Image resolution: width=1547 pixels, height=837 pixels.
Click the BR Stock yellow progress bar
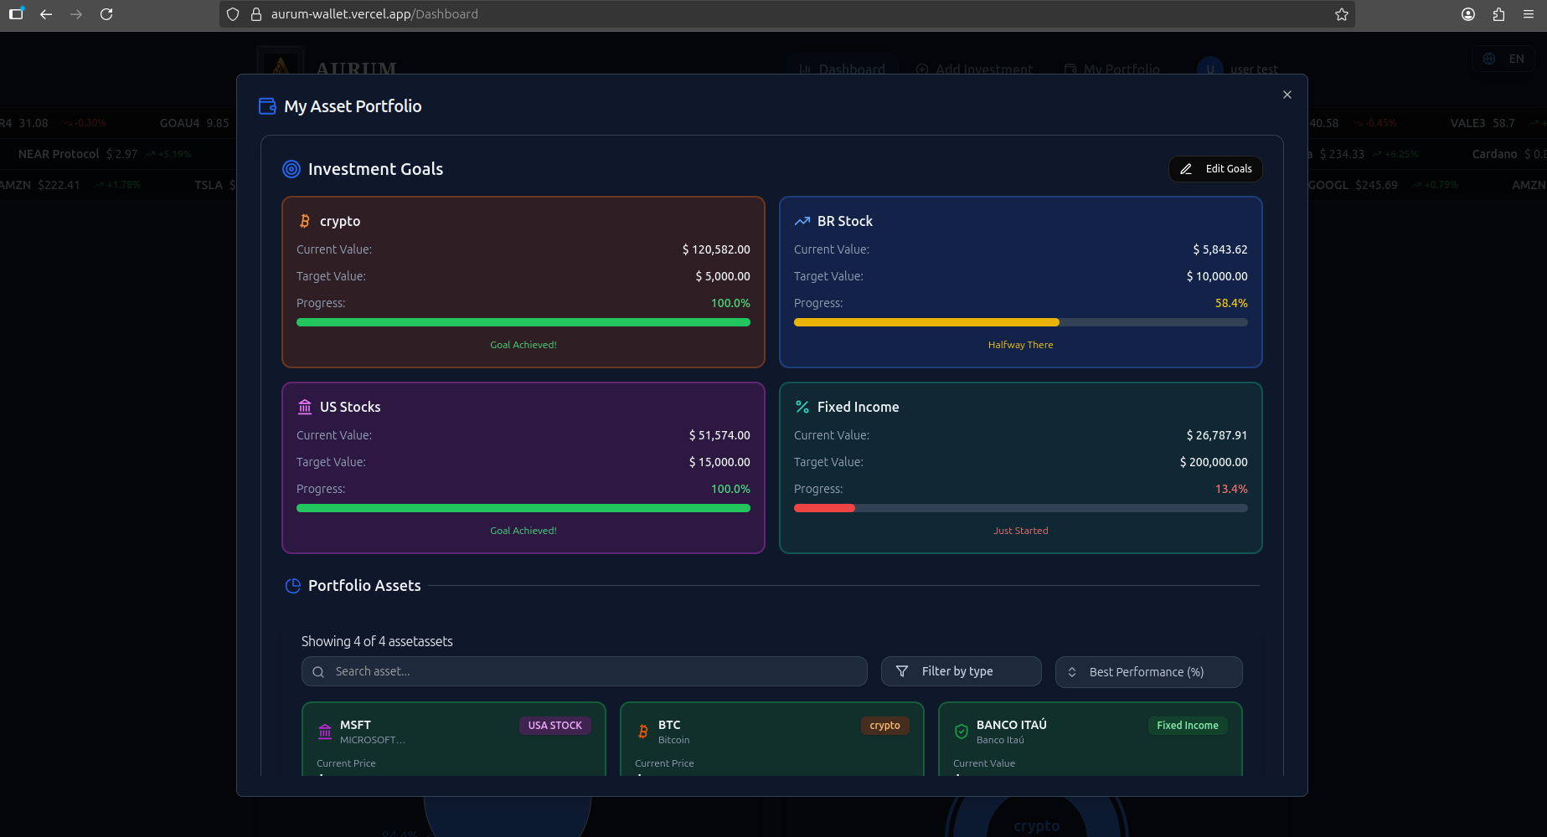pyautogui.click(x=926, y=322)
